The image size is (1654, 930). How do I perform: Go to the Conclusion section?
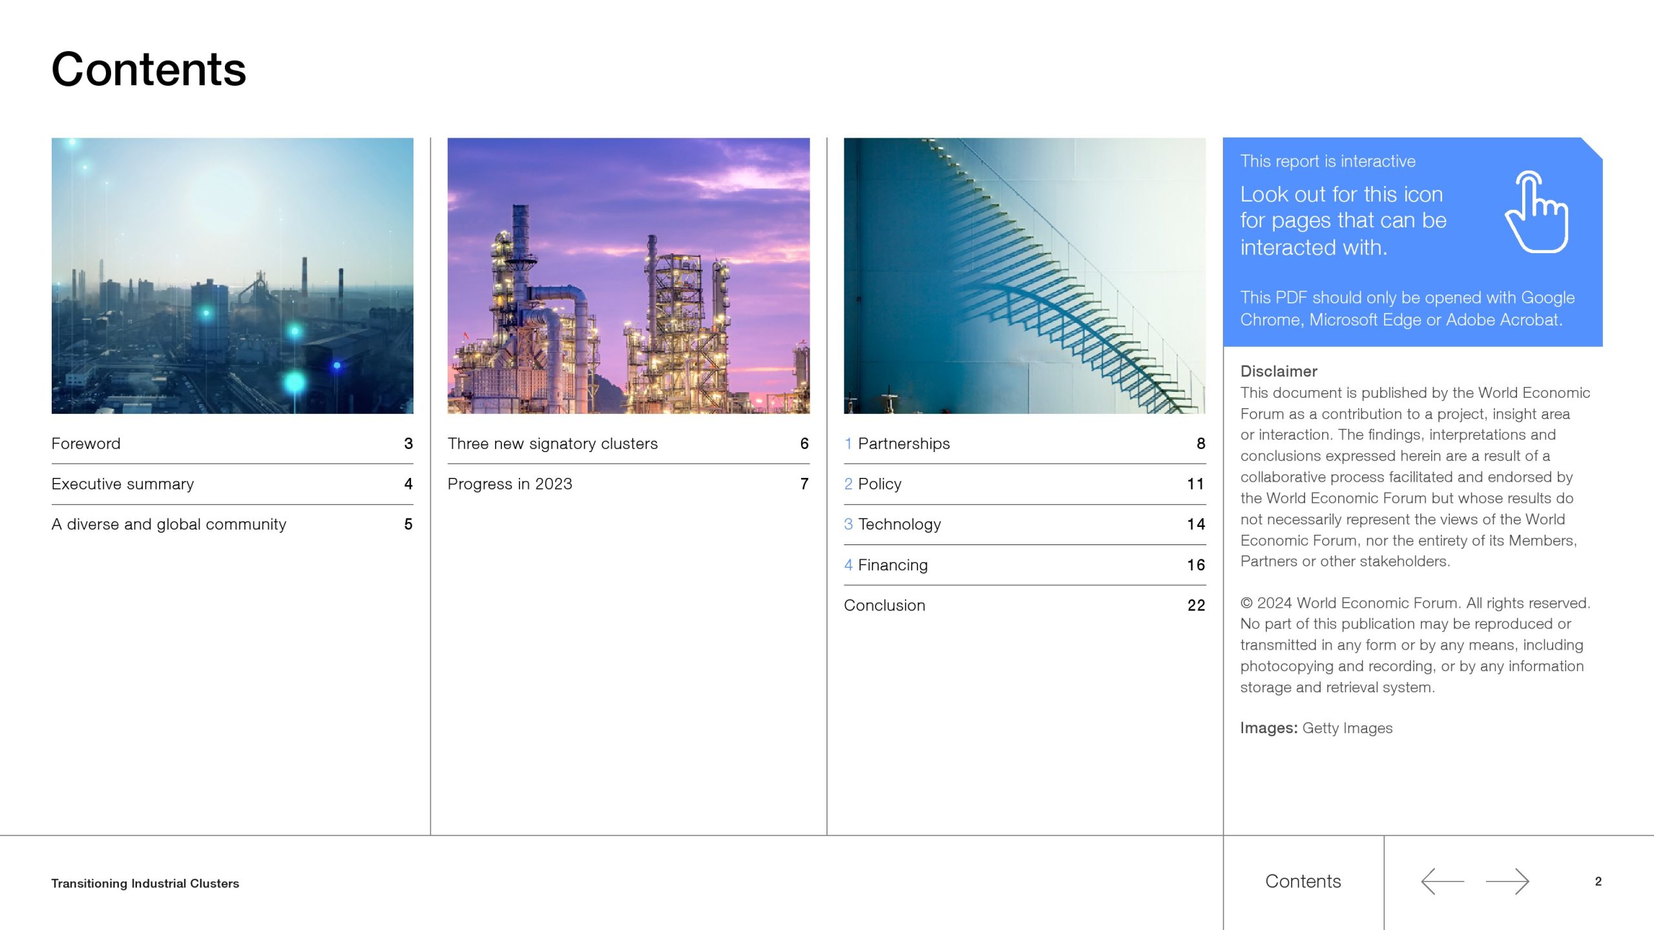click(885, 605)
